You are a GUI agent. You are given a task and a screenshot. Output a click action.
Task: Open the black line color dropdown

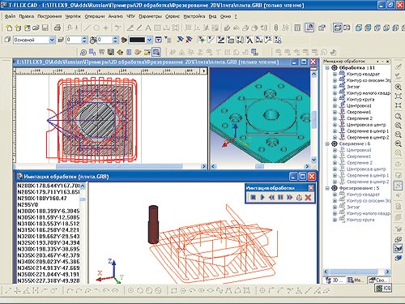149,40
